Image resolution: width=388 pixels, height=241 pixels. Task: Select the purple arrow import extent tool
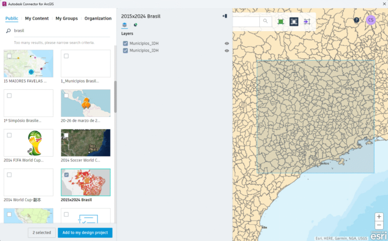307,22
